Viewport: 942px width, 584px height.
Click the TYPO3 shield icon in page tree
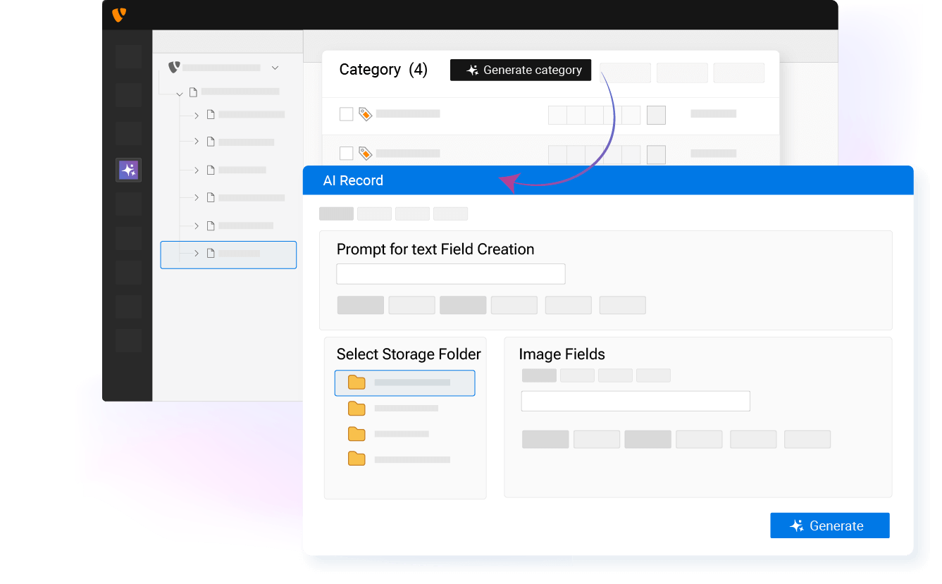174,68
